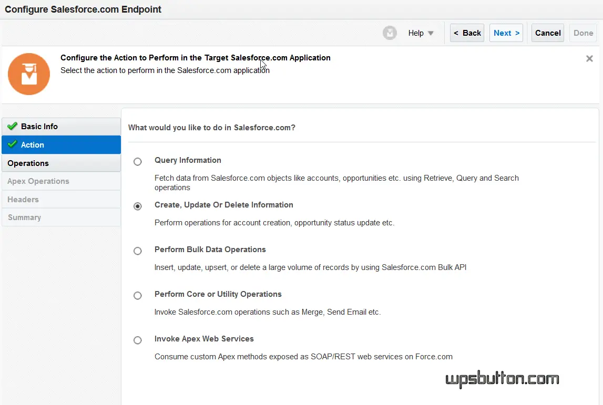Go back with the Back button
603x405 pixels.
click(467, 33)
